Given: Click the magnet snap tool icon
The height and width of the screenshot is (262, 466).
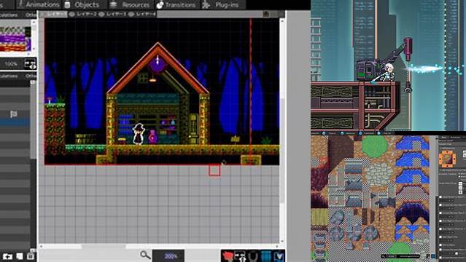Looking at the screenshot, I should (252, 255).
